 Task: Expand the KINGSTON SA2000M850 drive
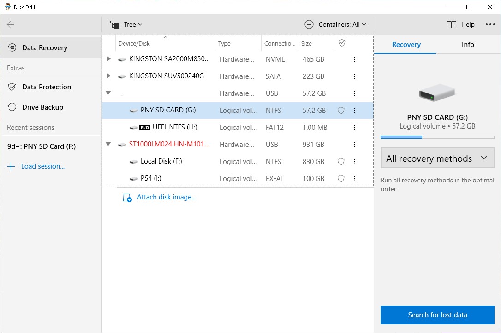108,59
